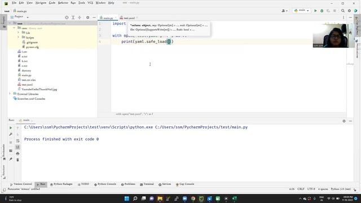The width and height of the screenshot is (361, 203).
Task: Click Expand All in Project panel
Action: tap(73, 17)
